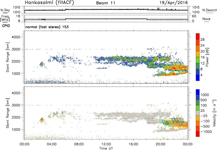Click the plot title 'Hankasalmi (fitACF)'
Screen dimensions: 217x150
(49, 3)
